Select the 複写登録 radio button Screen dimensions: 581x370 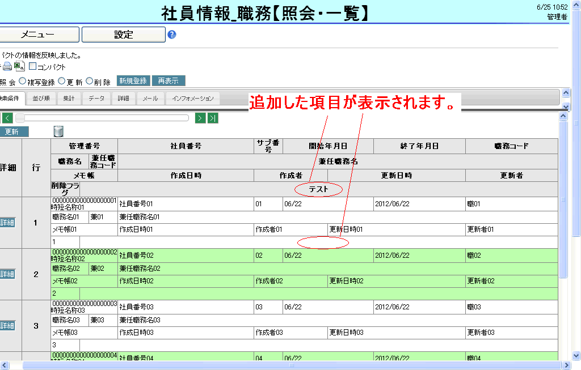click(x=23, y=81)
